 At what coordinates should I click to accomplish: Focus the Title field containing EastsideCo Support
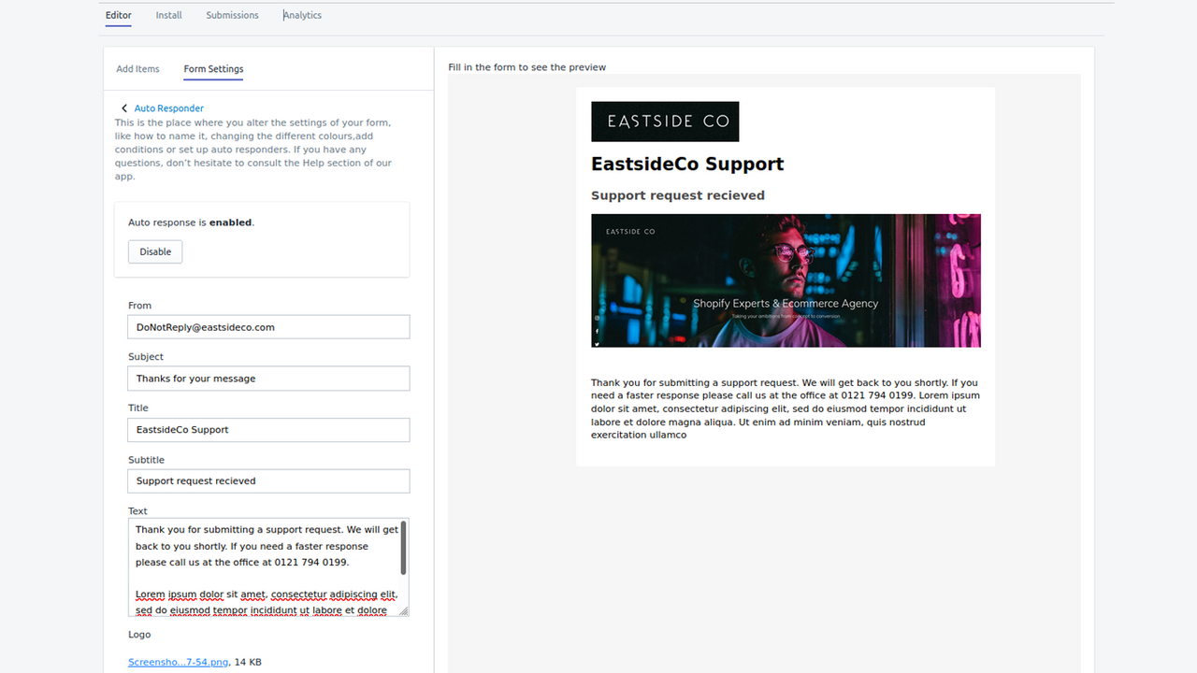[268, 430]
